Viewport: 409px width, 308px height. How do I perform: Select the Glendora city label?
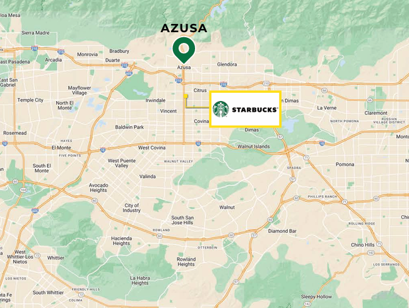pos(227,64)
